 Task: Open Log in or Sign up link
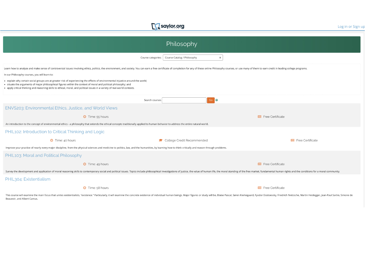tap(351, 27)
